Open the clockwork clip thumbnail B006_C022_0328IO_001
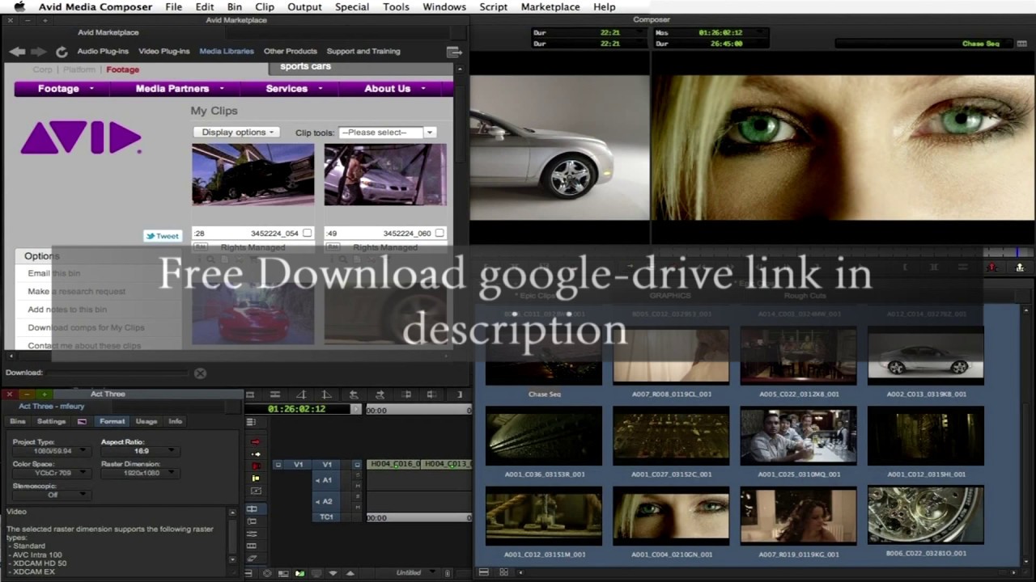 [926, 516]
